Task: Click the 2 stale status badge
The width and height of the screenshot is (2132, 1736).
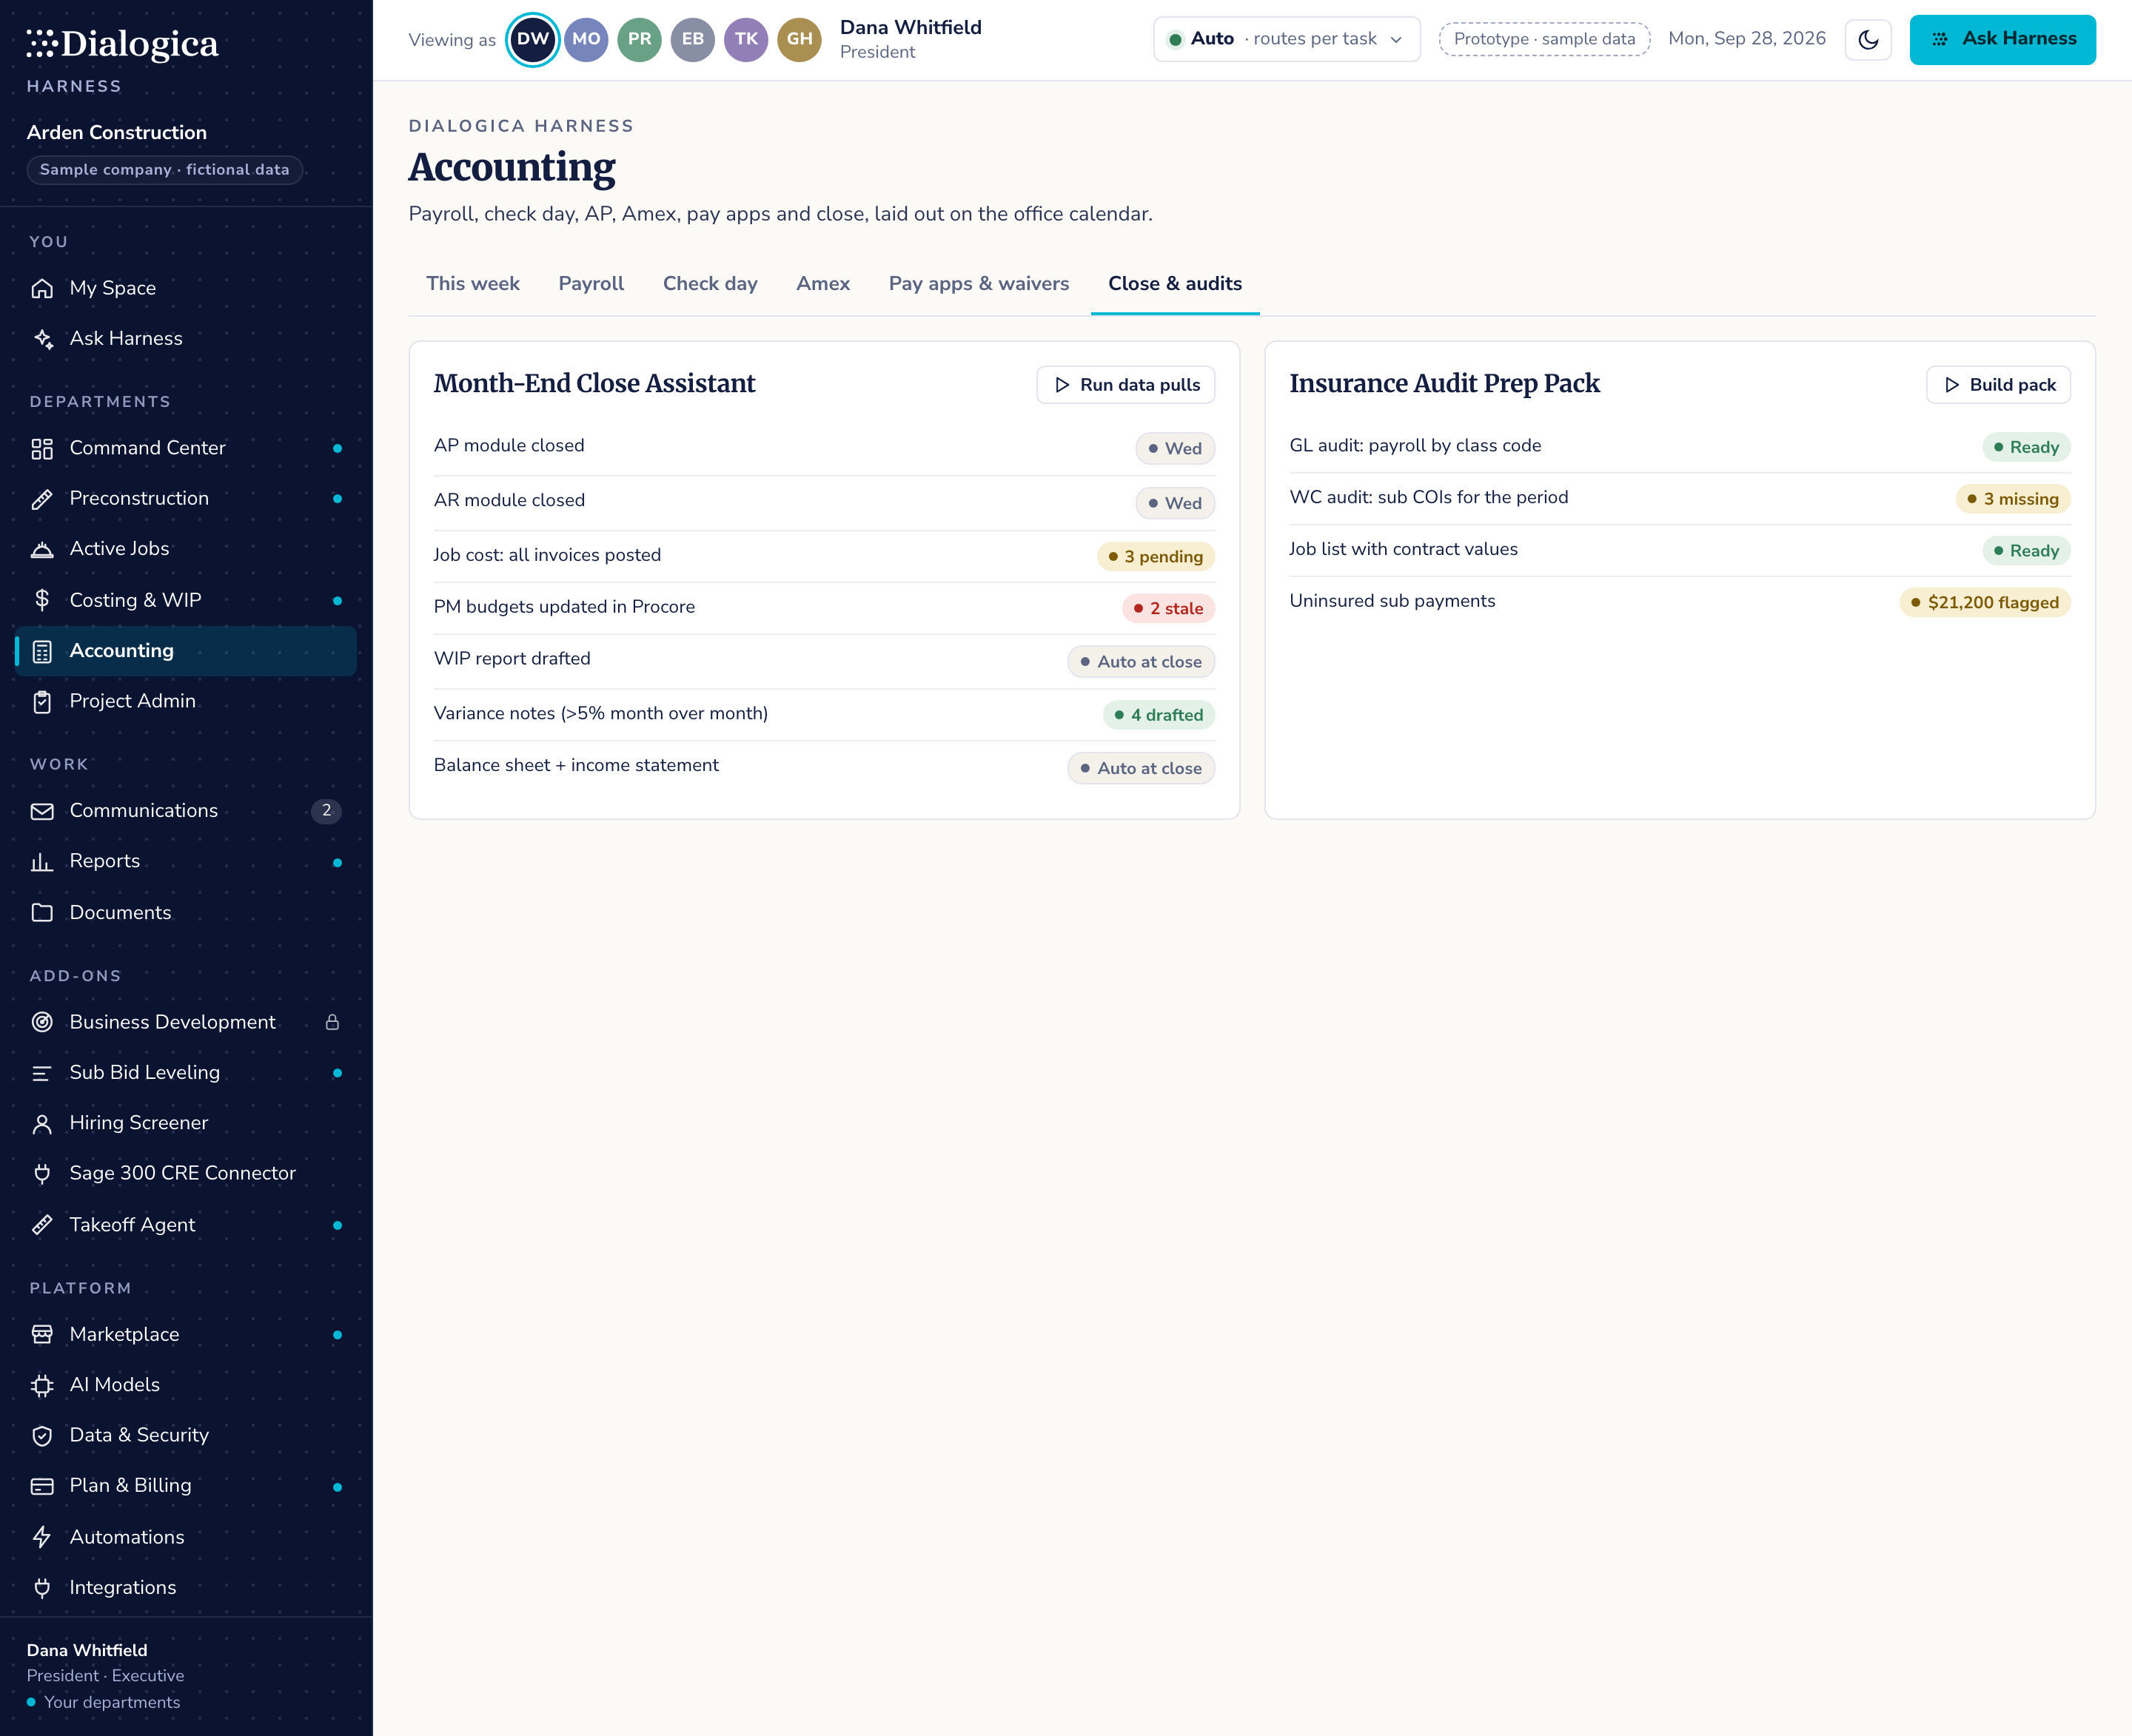Action: point(1167,609)
